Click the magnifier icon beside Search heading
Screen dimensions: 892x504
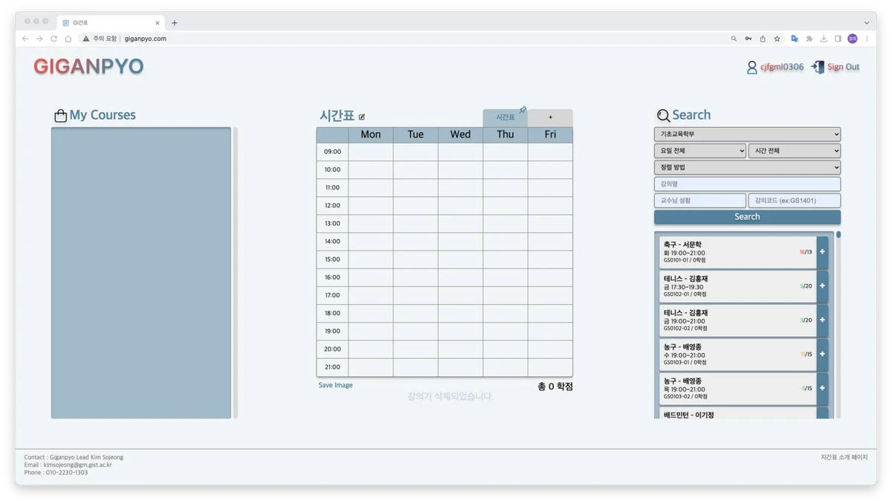[663, 115]
